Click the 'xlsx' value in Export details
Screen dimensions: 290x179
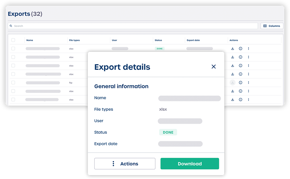(x=163, y=109)
